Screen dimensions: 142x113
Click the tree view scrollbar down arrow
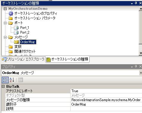coord(141,53)
